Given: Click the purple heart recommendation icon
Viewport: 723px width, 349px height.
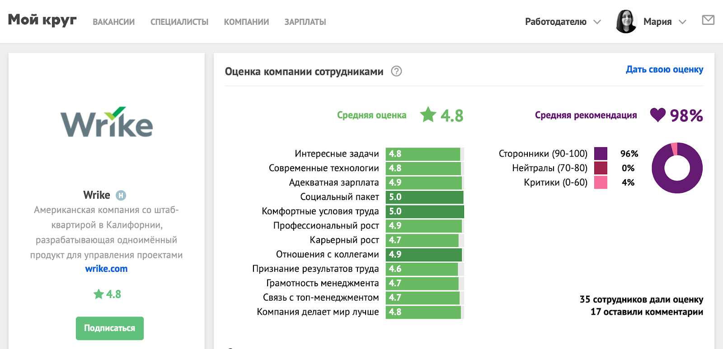Looking at the screenshot, I should click(657, 115).
